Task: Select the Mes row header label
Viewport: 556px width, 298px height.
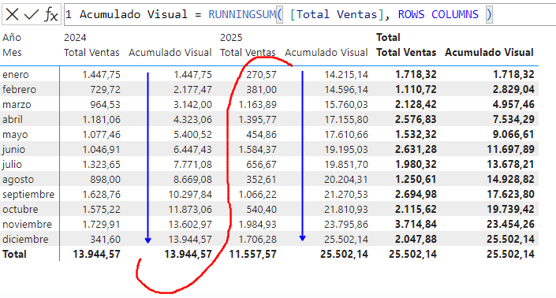Action: point(12,53)
